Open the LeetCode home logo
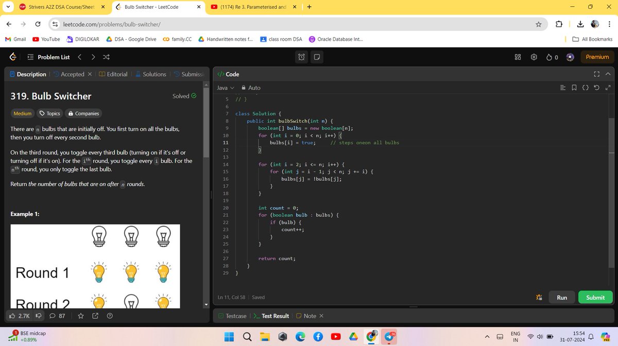The width and height of the screenshot is (618, 346). tap(14, 57)
